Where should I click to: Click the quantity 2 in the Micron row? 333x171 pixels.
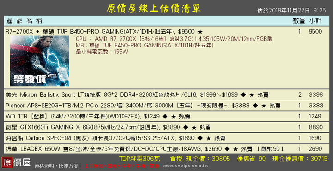(x=300, y=94)
